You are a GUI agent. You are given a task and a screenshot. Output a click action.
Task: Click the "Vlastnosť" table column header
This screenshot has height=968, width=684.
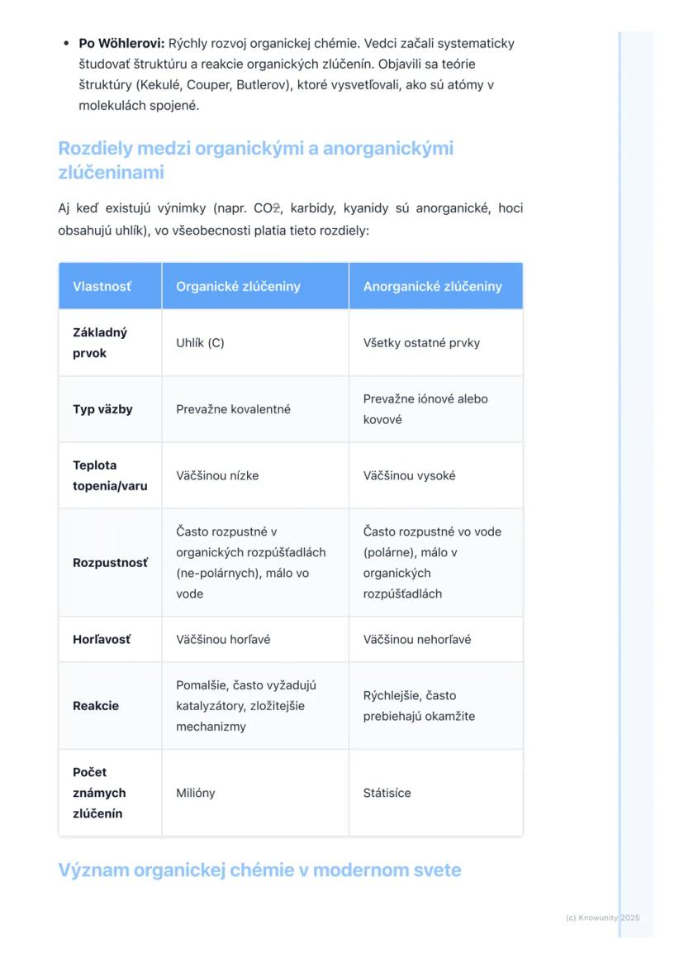pos(102,286)
